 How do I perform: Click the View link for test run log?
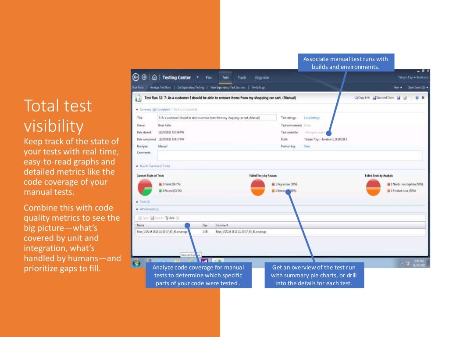tap(307, 147)
